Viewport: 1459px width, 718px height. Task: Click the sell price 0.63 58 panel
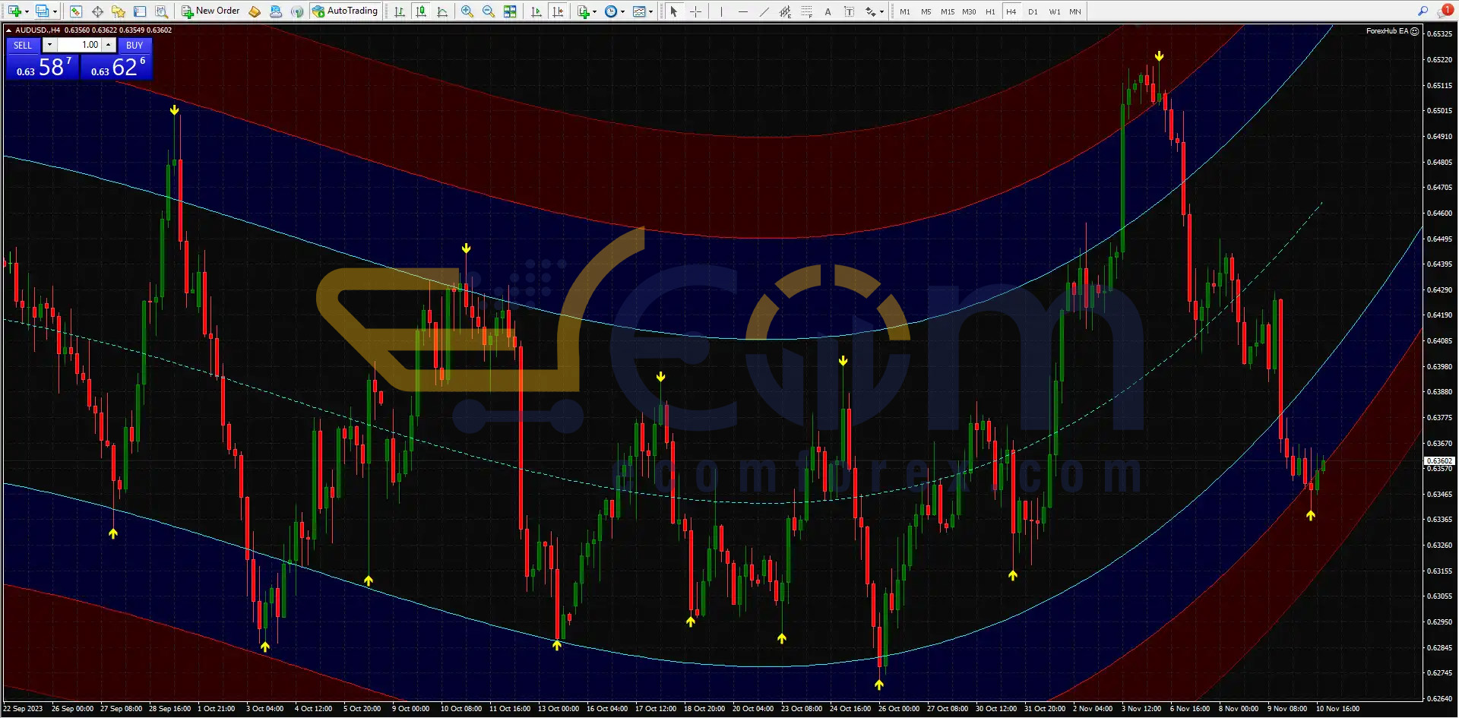43,67
